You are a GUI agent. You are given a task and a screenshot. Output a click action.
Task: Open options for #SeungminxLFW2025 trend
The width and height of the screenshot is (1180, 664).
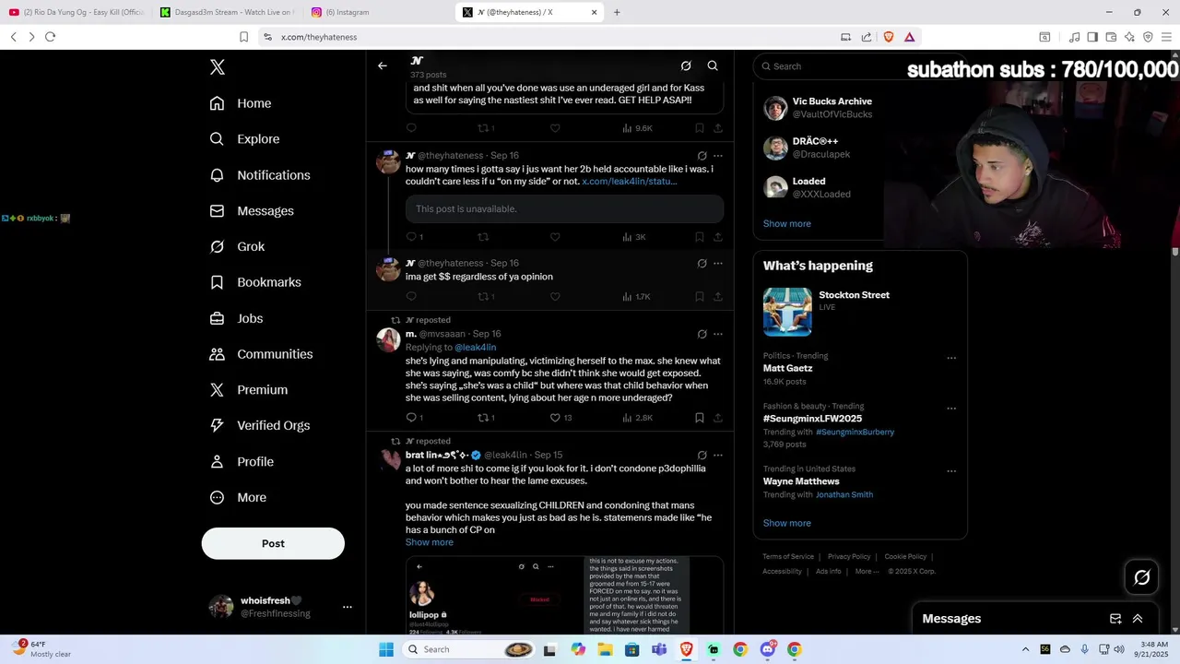(x=951, y=409)
